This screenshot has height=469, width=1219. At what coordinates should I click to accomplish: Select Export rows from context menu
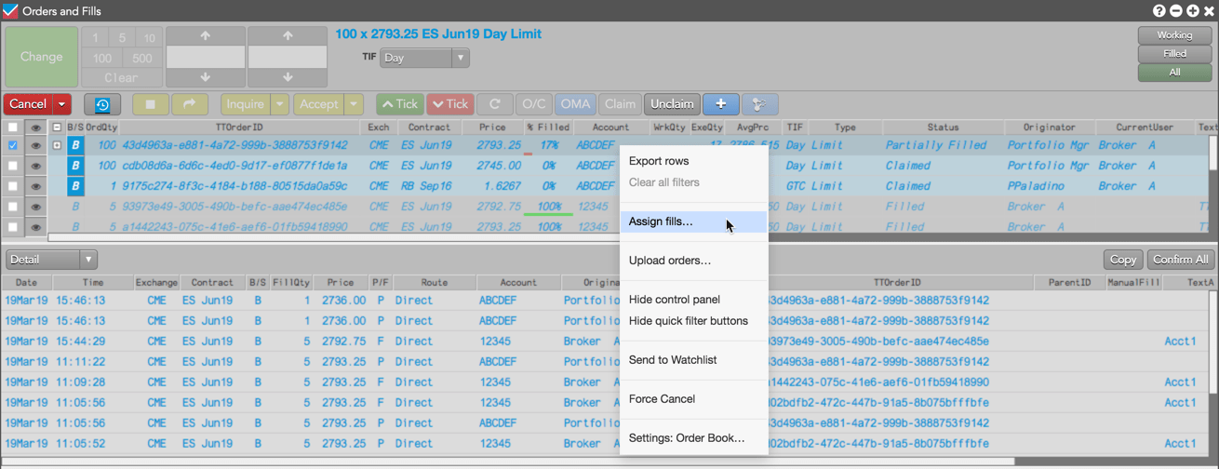[694, 161]
